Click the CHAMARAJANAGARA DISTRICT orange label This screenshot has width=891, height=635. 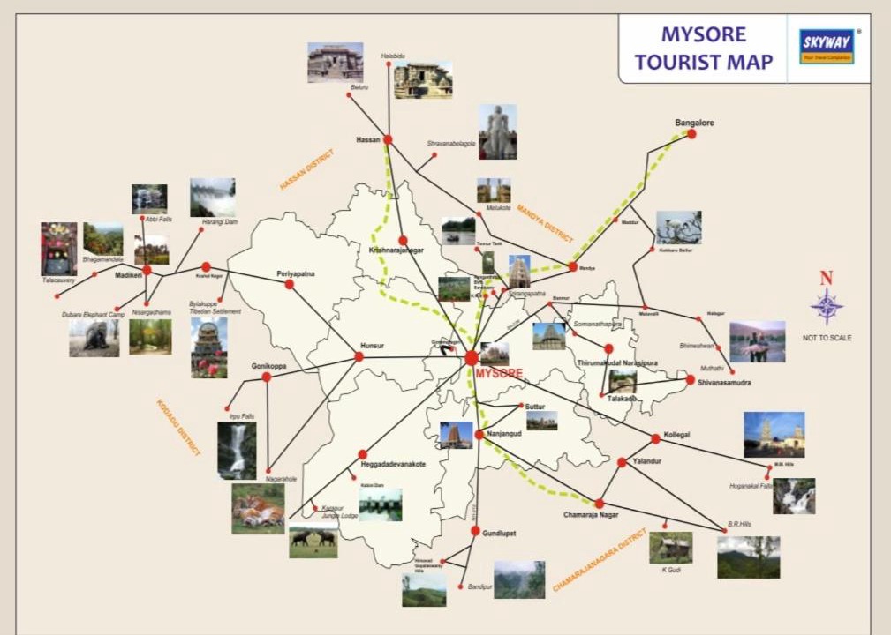click(x=600, y=559)
